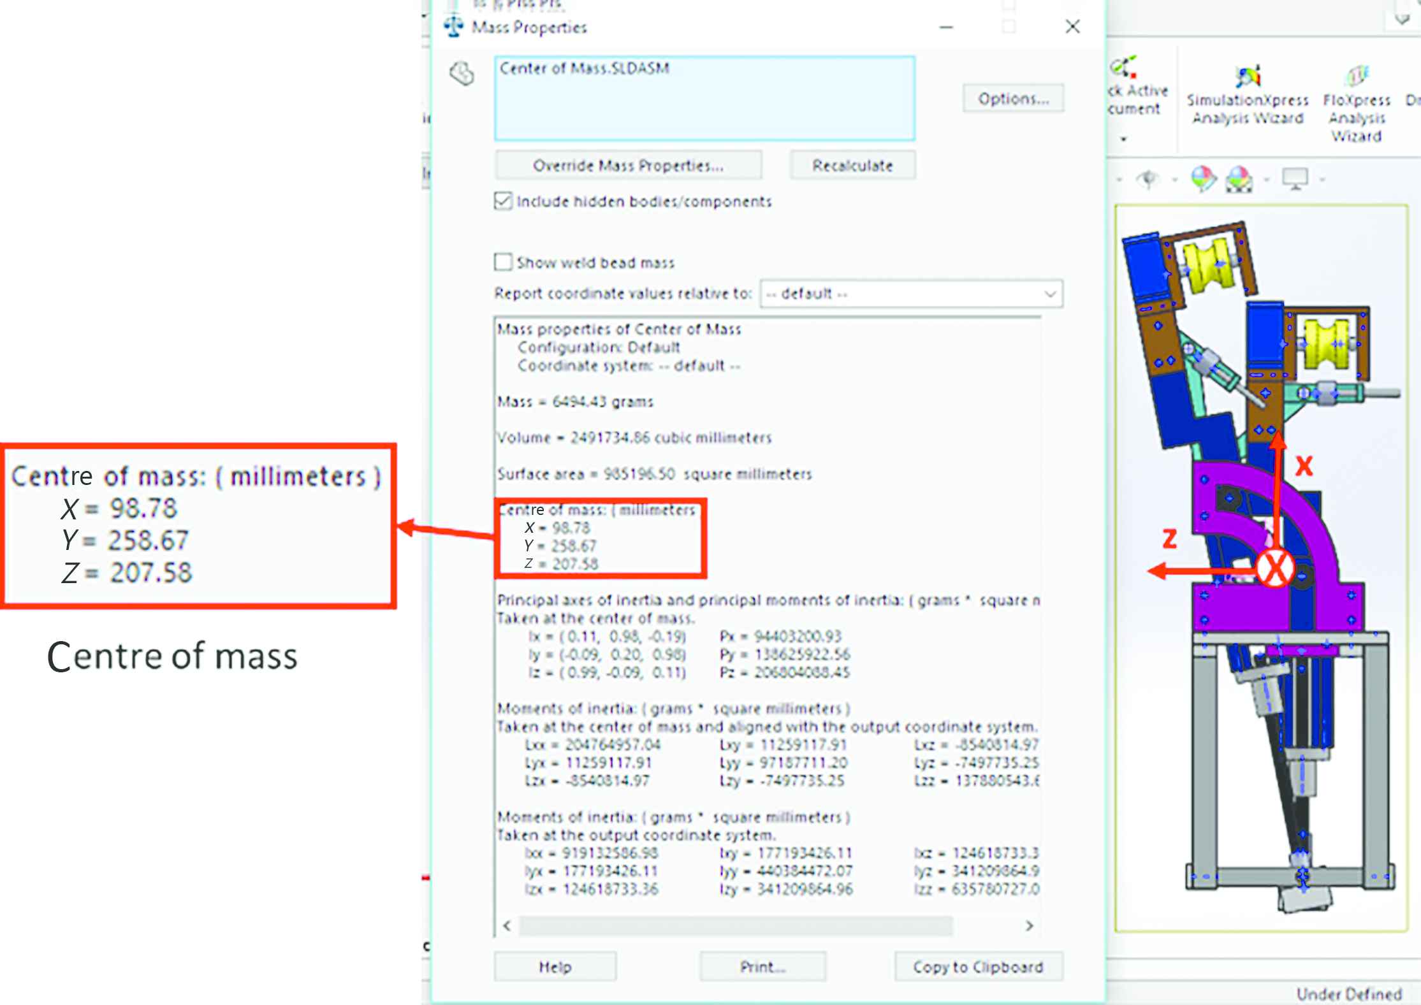Viewport: 1421px width, 1005px height.
Task: Click the Apply Scene icon
Action: click(x=1239, y=179)
